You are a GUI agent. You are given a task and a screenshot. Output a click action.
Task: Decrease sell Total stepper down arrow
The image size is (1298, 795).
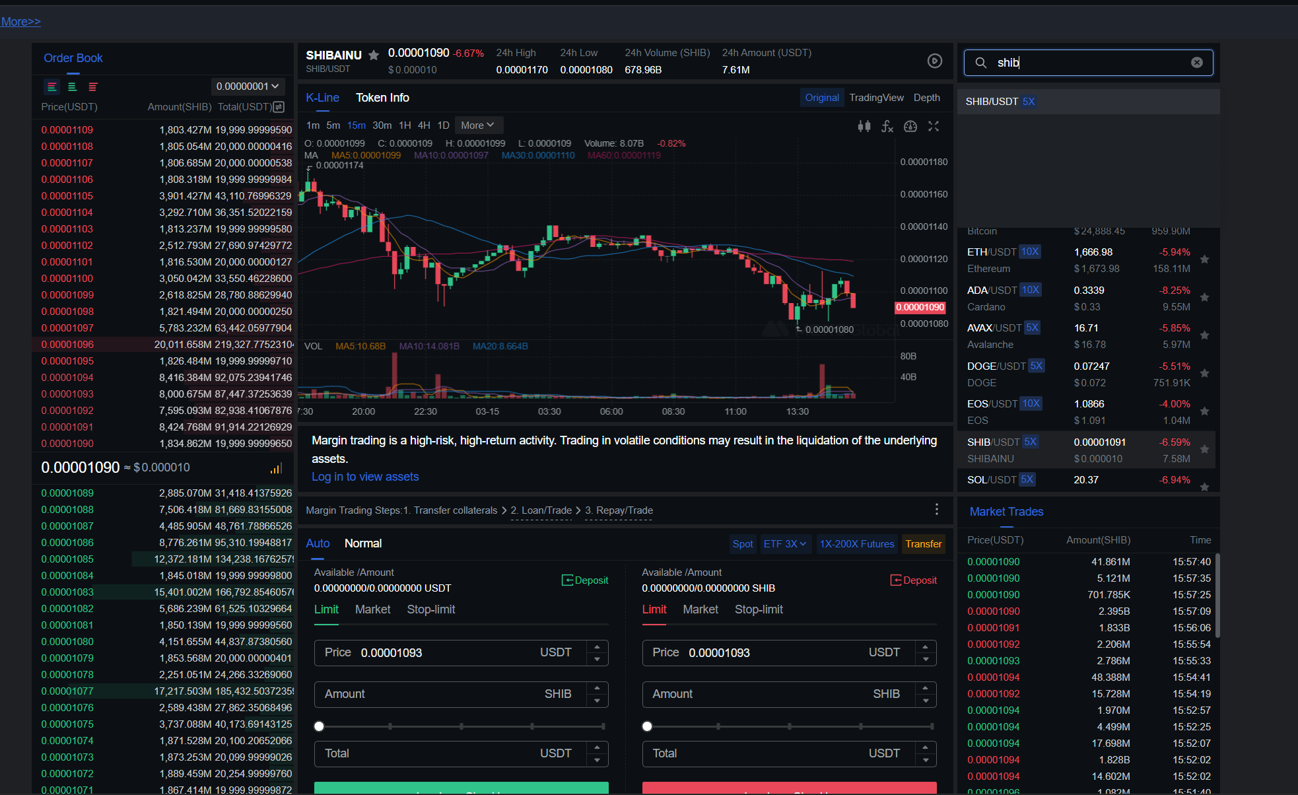(926, 760)
